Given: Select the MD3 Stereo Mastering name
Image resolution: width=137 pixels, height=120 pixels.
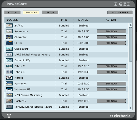Looking at the screenshot, I should [28, 95].
